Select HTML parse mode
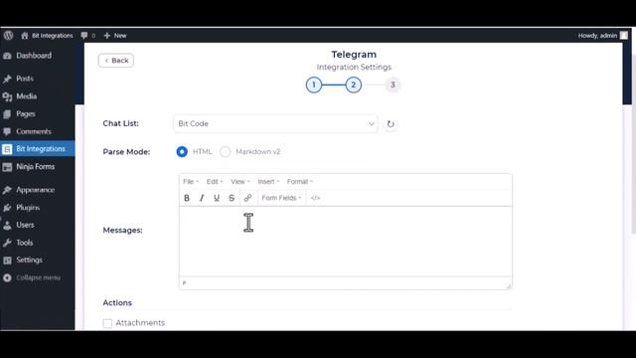Screen dimensions: 636x358 coord(182,152)
